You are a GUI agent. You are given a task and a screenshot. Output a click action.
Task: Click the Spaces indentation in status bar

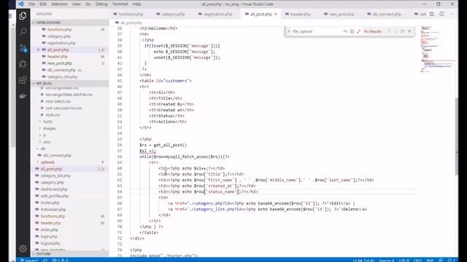click(387, 261)
